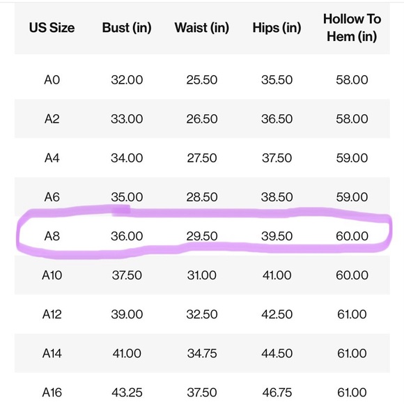Click the 34.75 waist value for A14

pos(202,353)
